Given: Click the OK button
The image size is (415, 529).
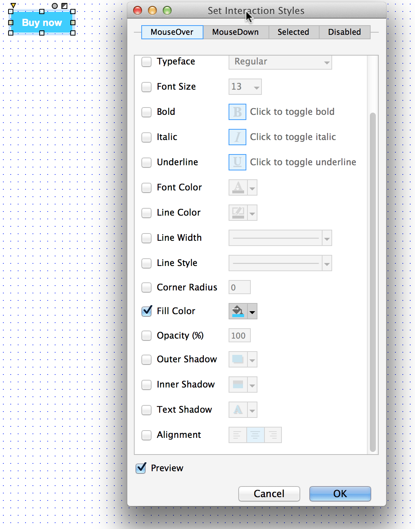Looking at the screenshot, I should point(340,494).
